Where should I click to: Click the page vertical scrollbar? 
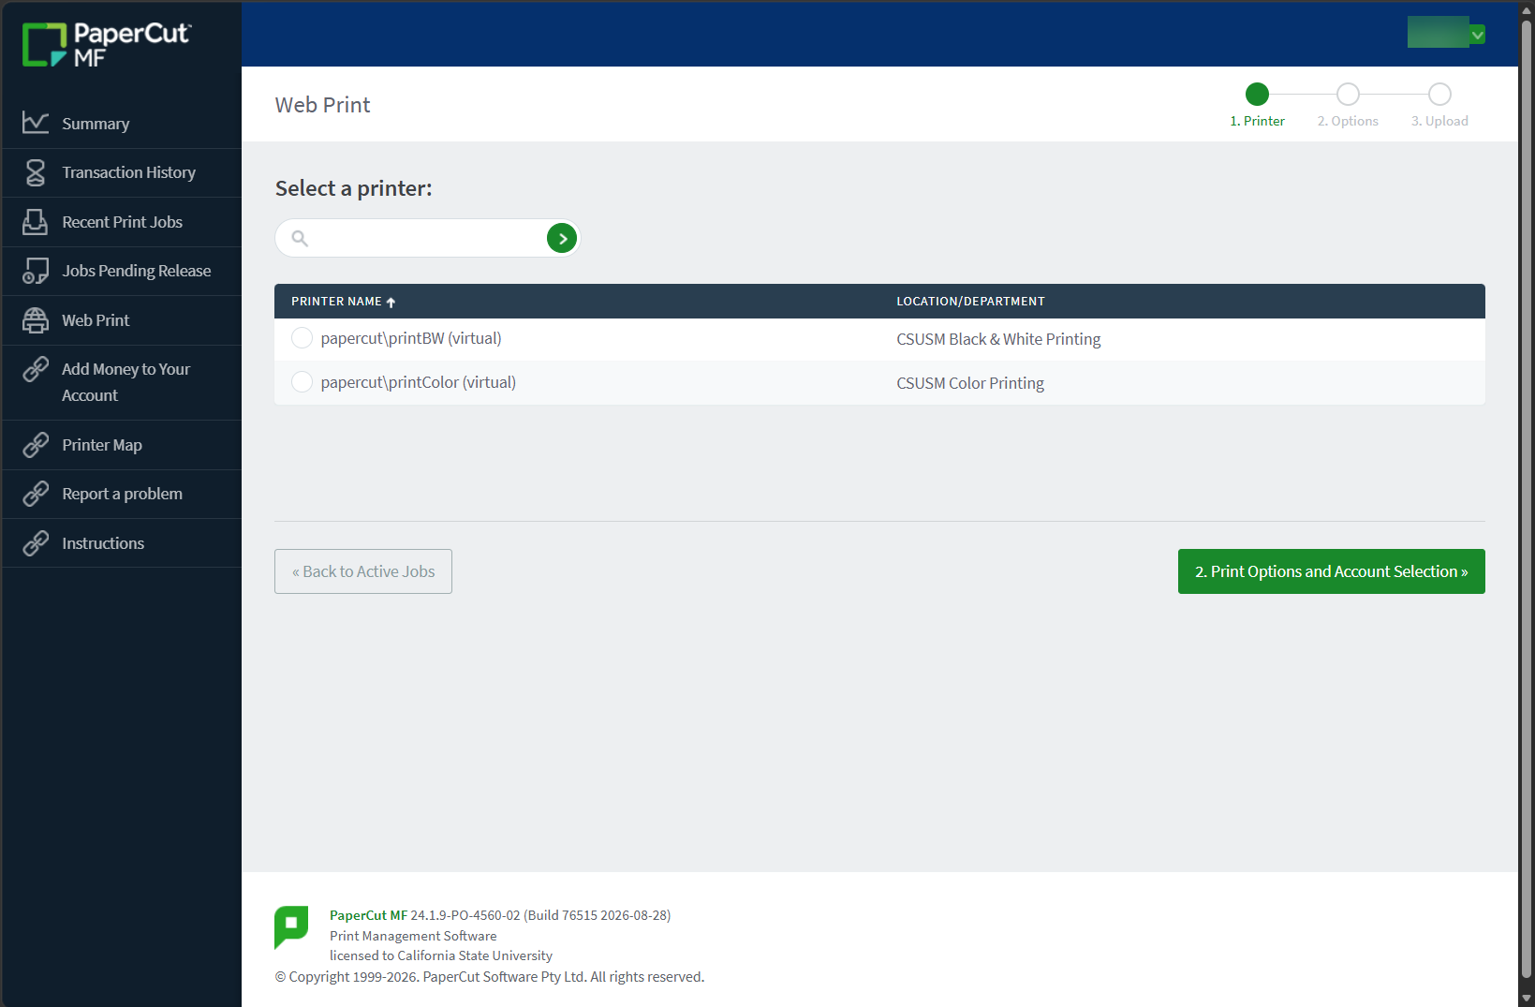[x=1527, y=498]
